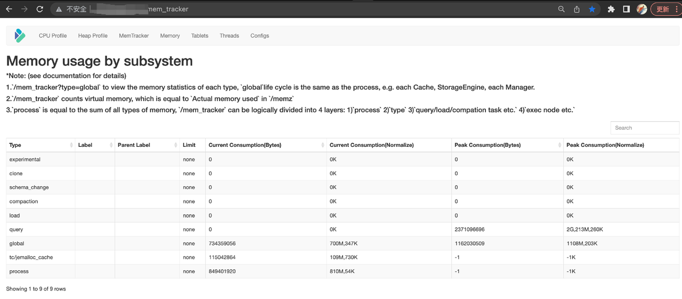This screenshot has height=299, width=682.
Task: Navigate to the Threads page
Action: click(x=229, y=36)
